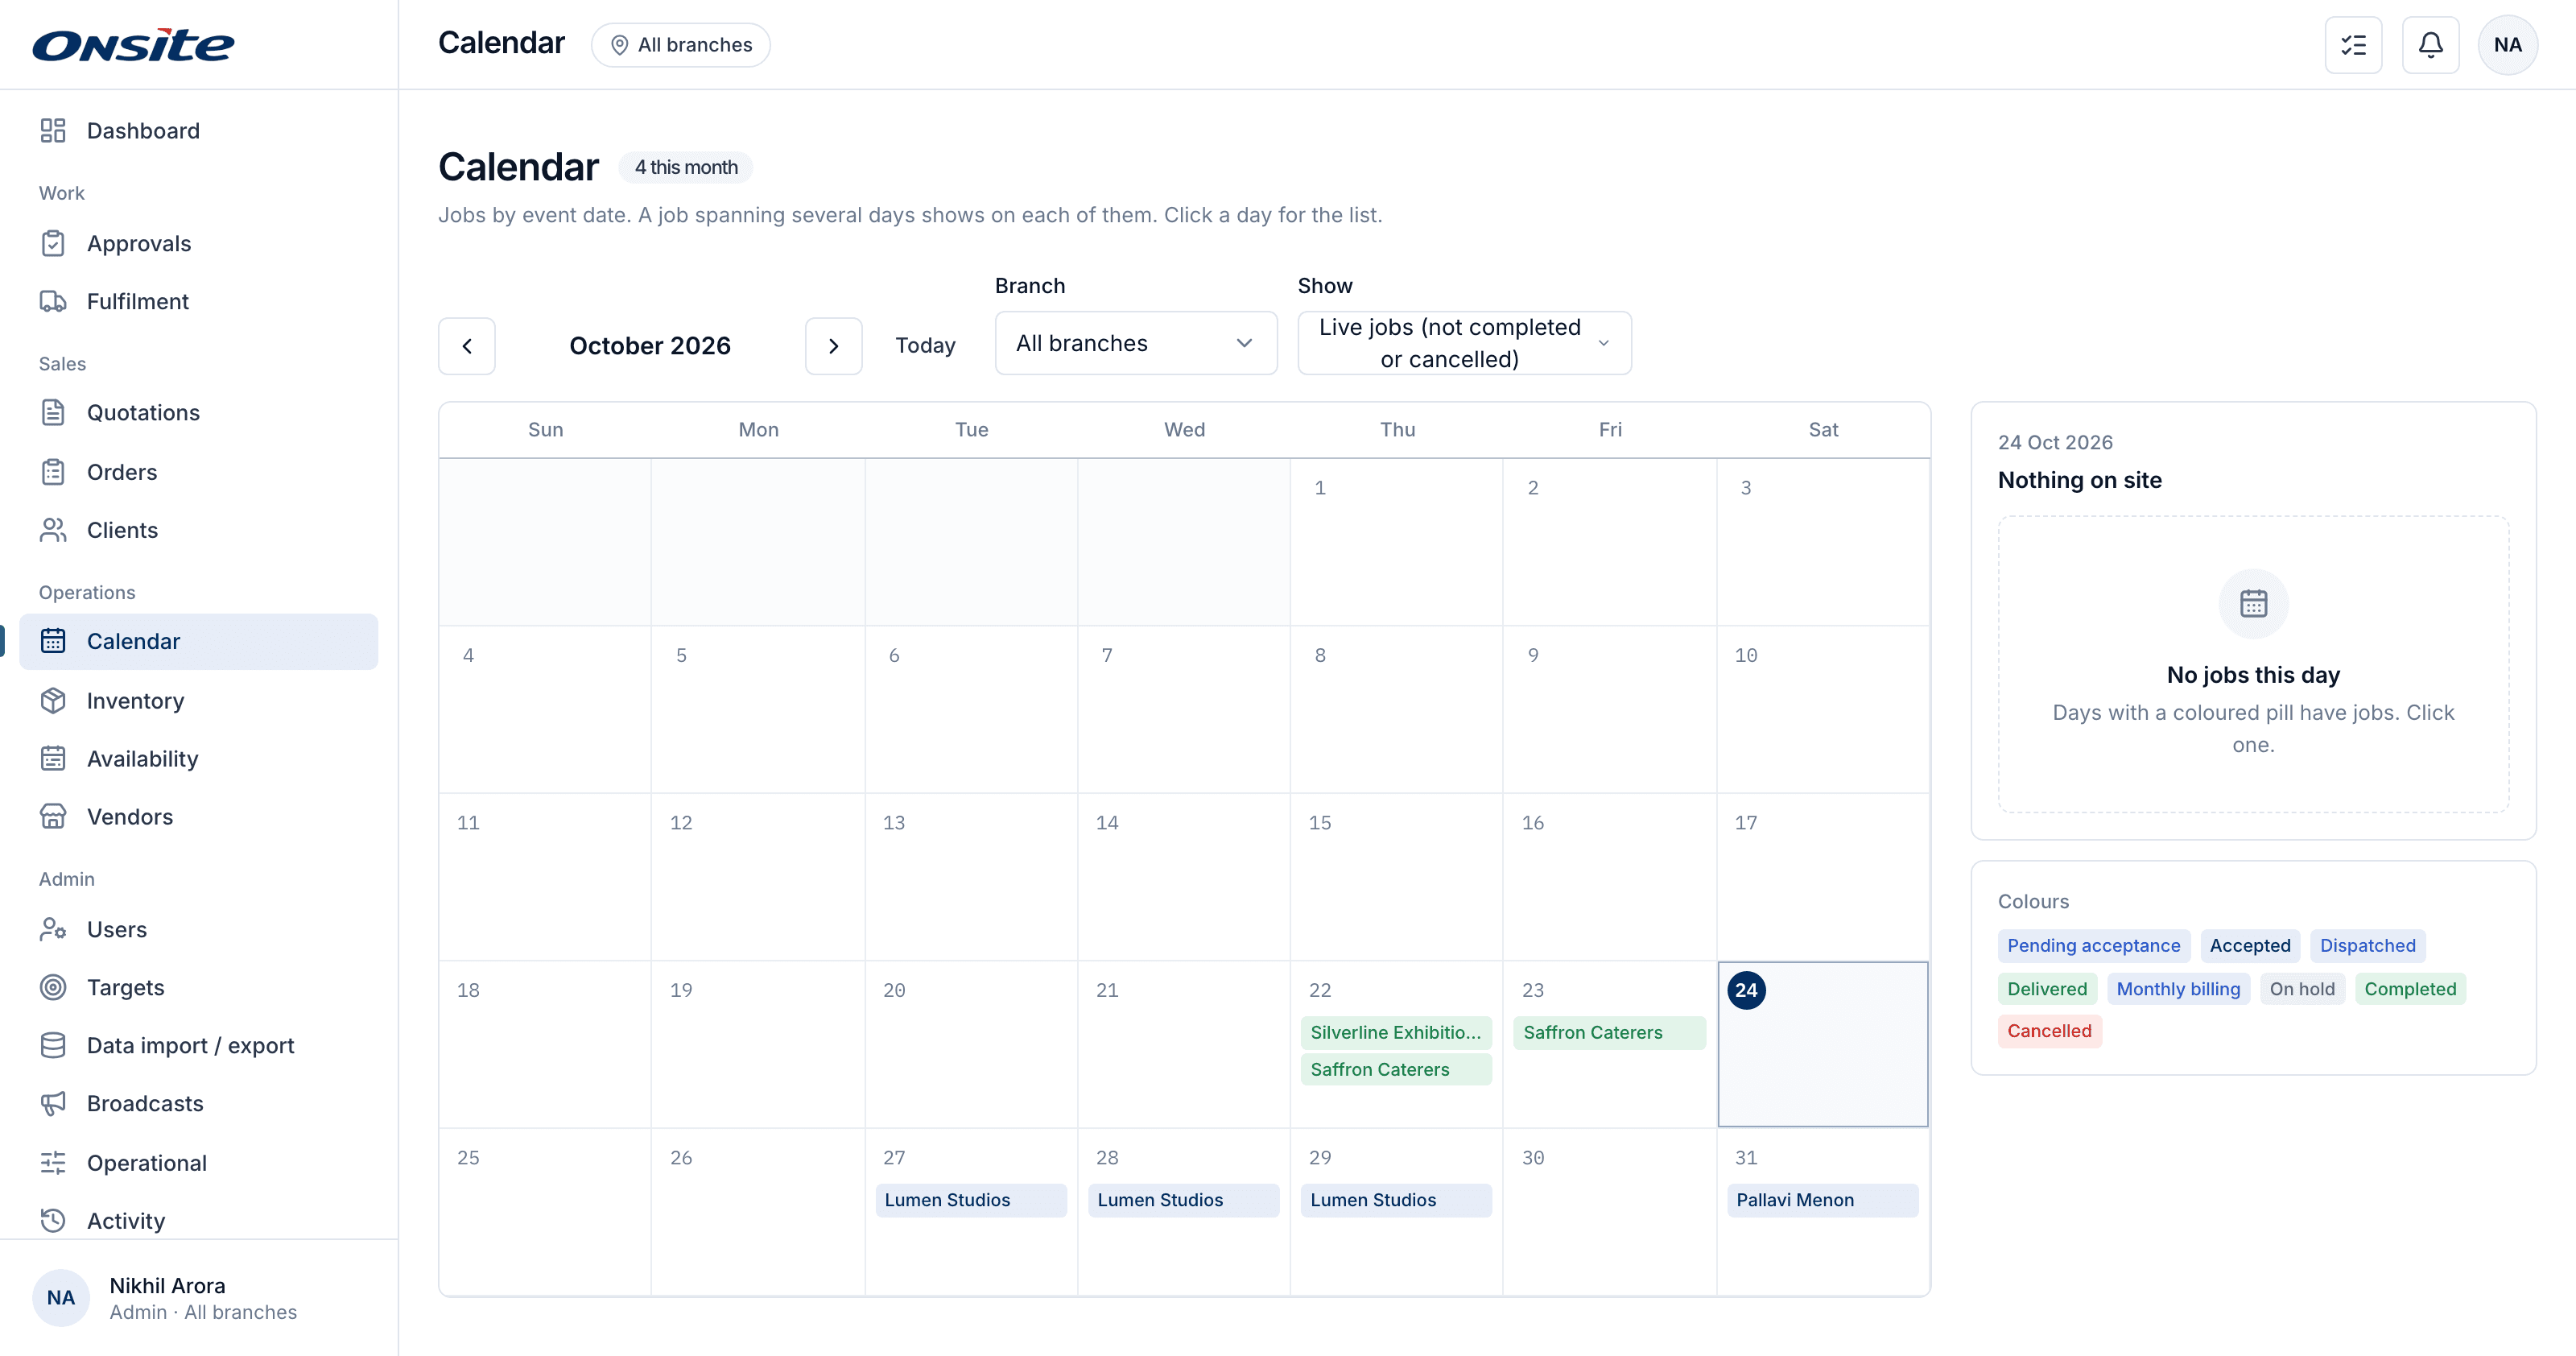Go to next month with right chevron
Image resolution: width=2576 pixels, height=1356 pixels.
pos(833,346)
